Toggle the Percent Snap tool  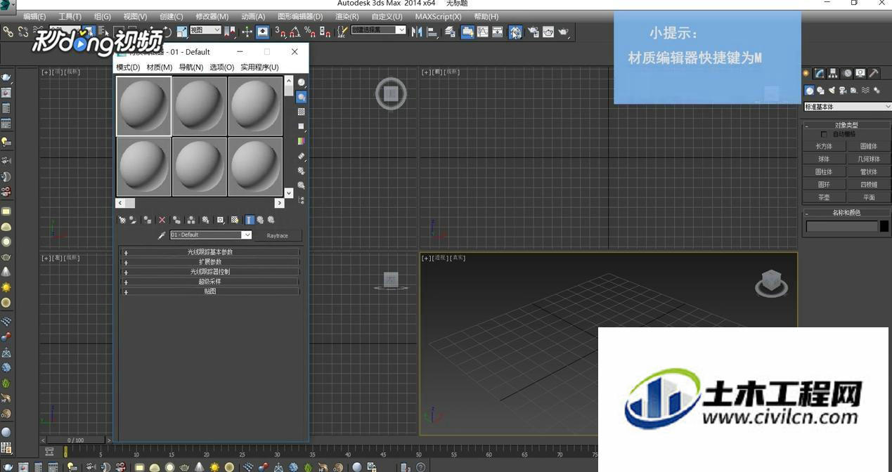(310, 32)
